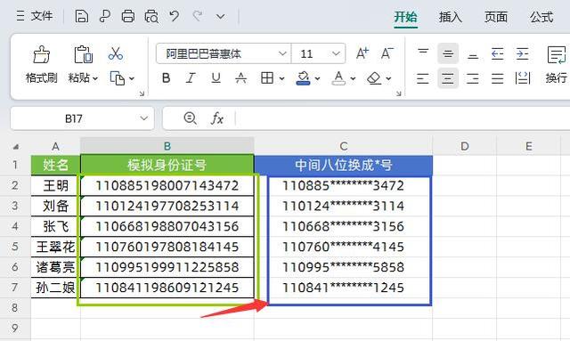570x341 pixels.
Task: Expand the quick access toolbar dropdown
Action: 220,17
